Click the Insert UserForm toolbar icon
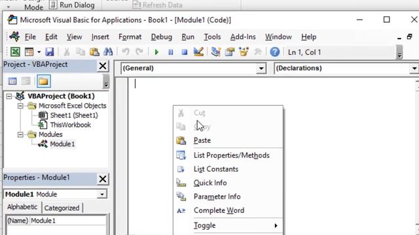This screenshot has width=419, height=235. pos(29,52)
